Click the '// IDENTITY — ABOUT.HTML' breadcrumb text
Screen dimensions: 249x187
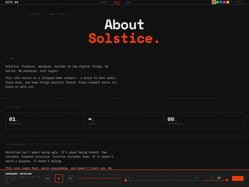pyautogui.click(x=45, y=14)
